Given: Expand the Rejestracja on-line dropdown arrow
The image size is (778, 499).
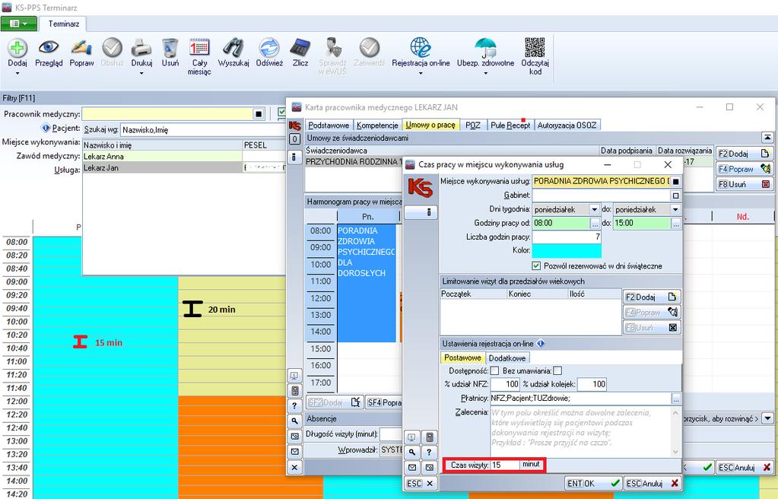Looking at the screenshot, I should 421,74.
